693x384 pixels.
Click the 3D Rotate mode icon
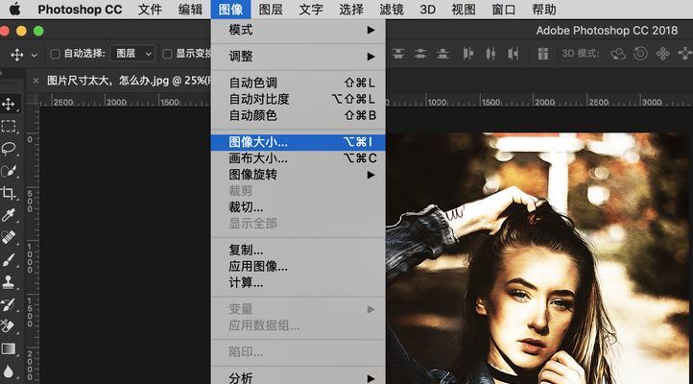(618, 54)
